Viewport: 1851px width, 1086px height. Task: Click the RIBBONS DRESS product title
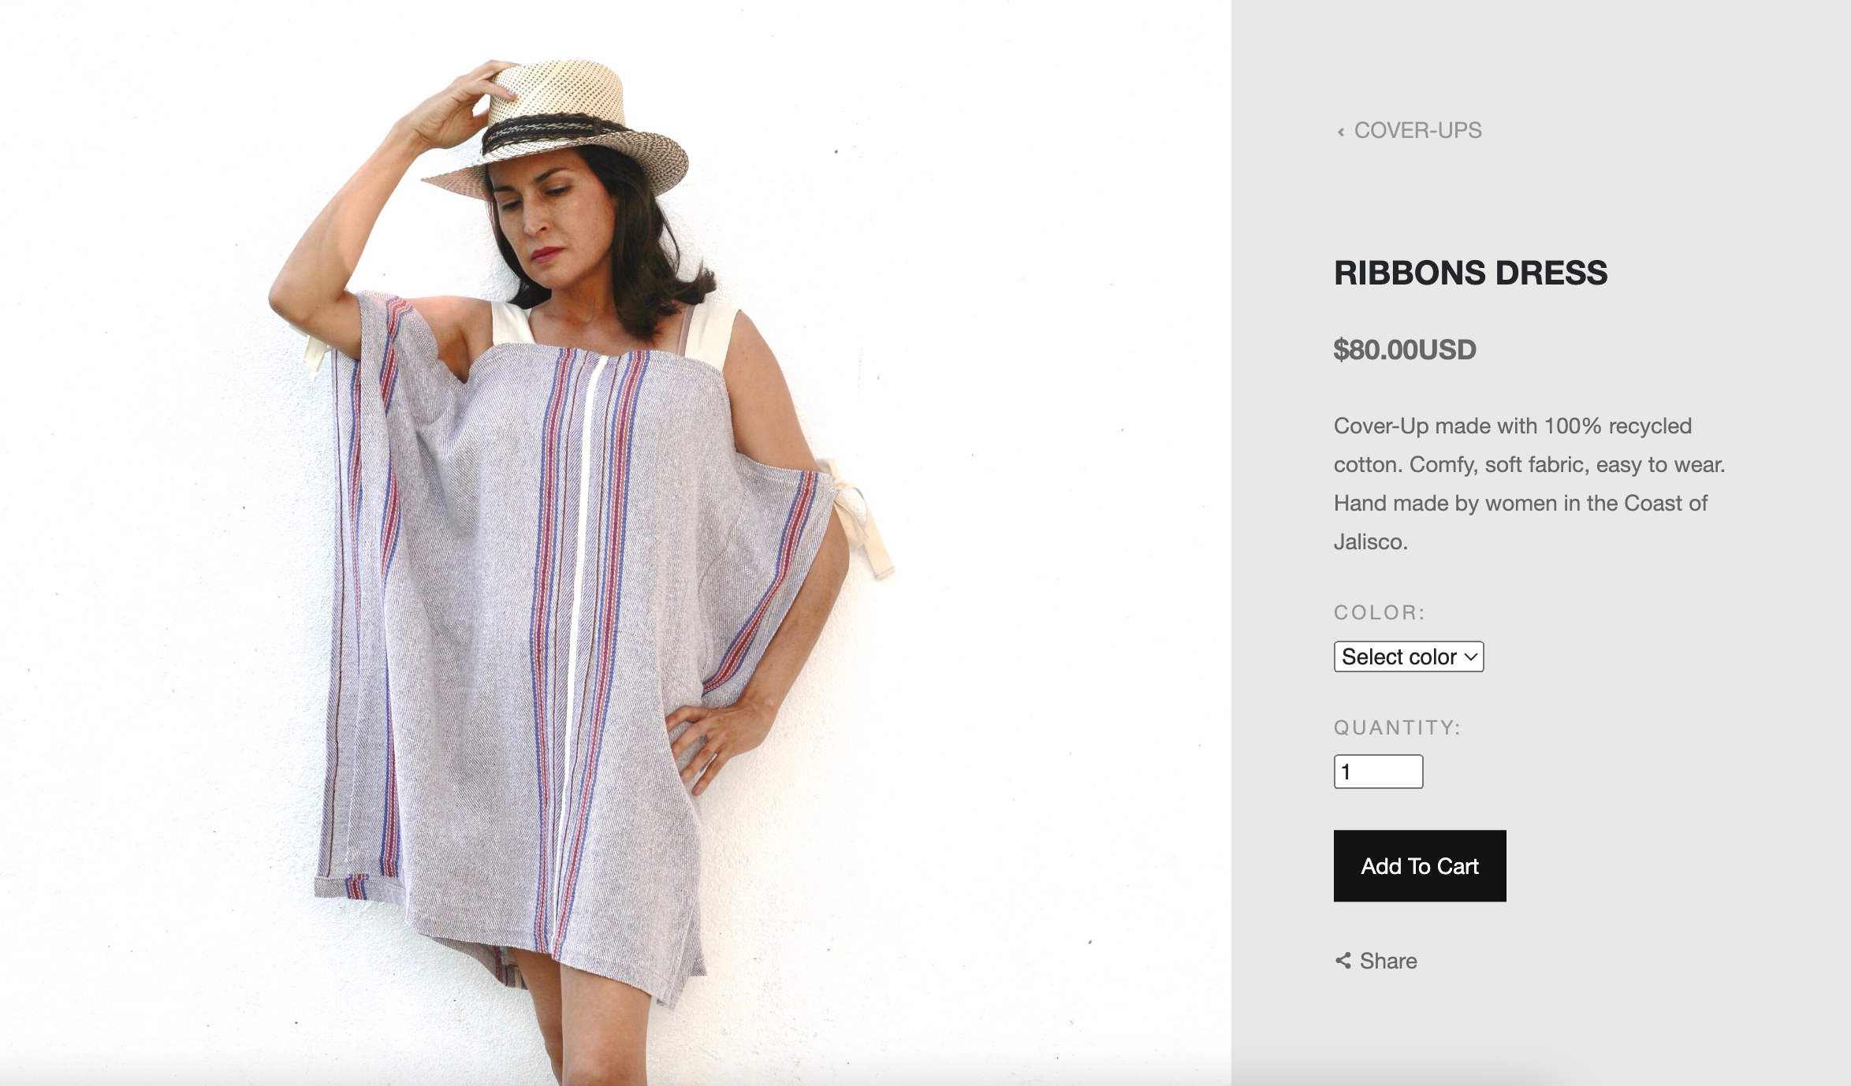[x=1470, y=273]
